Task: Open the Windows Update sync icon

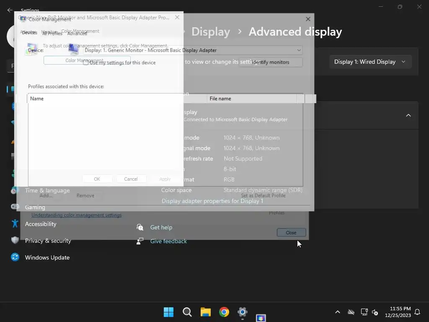Action: (15, 257)
